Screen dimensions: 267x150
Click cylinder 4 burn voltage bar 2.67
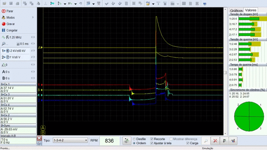tap(245, 55)
